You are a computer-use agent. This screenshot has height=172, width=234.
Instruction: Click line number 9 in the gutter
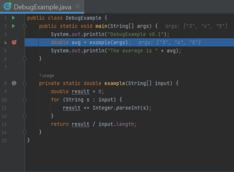pos(5,91)
